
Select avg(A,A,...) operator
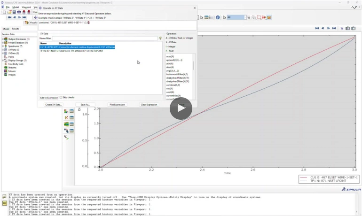172,71
